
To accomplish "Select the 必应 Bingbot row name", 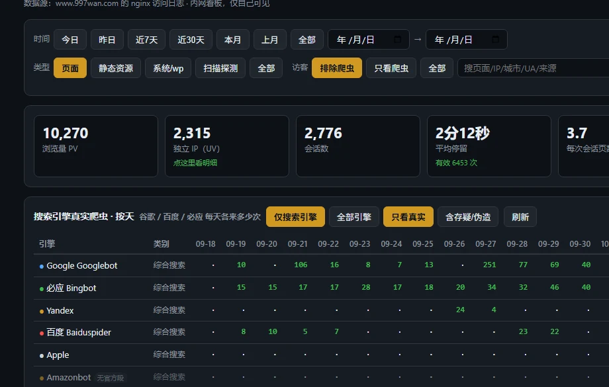I will (71, 288).
